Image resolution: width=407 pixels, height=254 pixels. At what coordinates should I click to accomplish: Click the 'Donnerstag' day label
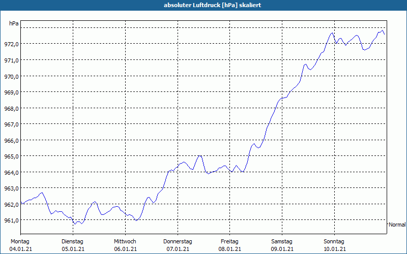[x=178, y=242]
